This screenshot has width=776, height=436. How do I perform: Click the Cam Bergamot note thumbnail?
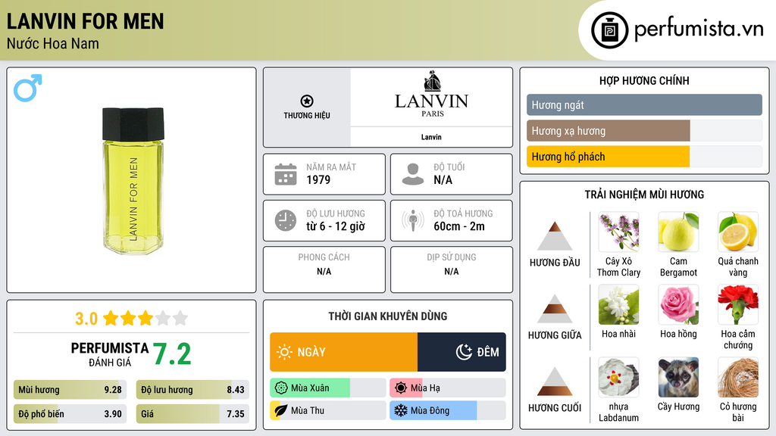coord(678,232)
